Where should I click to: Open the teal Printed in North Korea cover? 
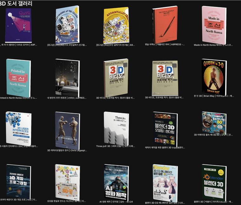click(x=19, y=78)
